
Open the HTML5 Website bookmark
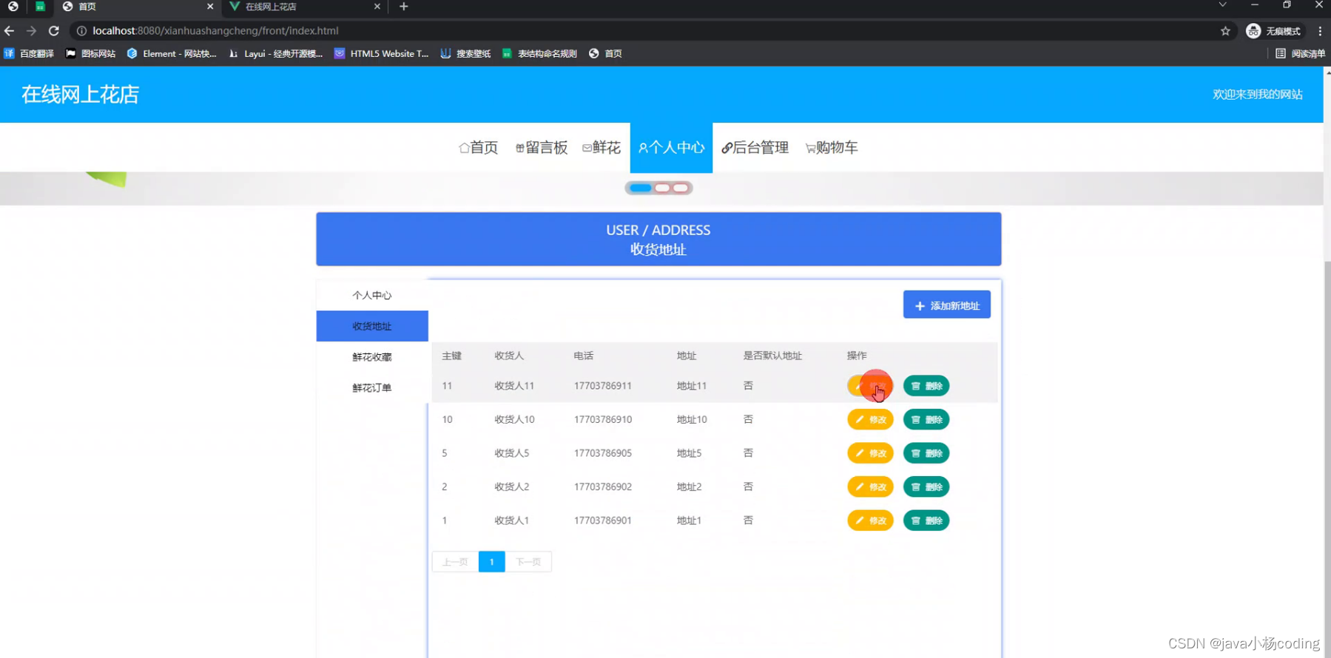381,53
